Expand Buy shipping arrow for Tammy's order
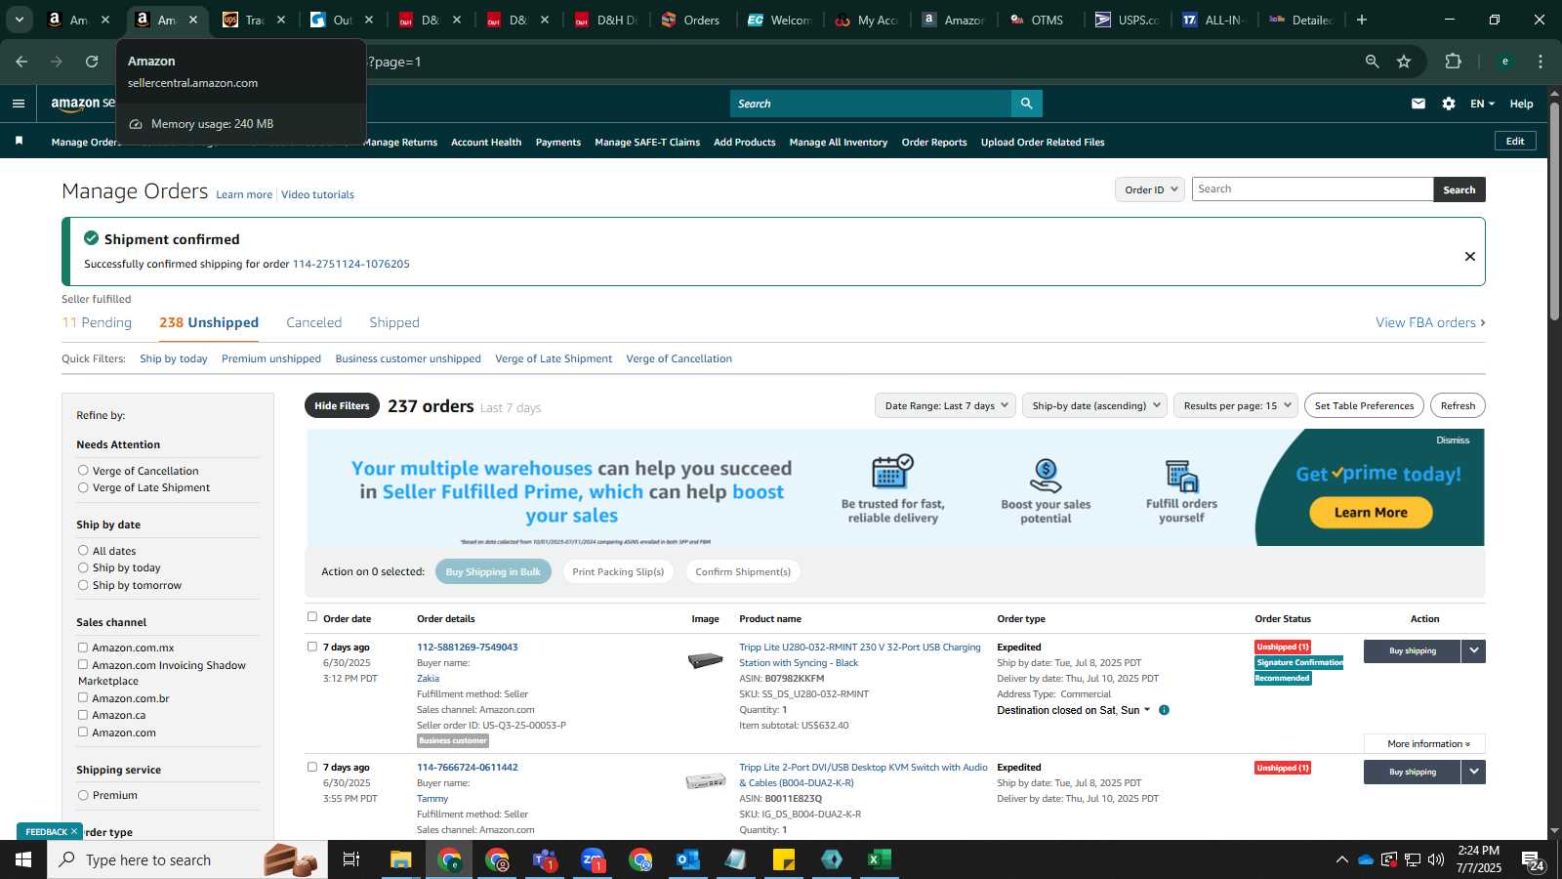Image resolution: width=1562 pixels, height=879 pixels. (1474, 772)
